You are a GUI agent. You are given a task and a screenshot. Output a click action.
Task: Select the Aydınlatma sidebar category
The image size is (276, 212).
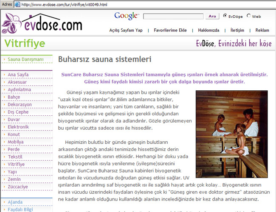(x=22, y=89)
